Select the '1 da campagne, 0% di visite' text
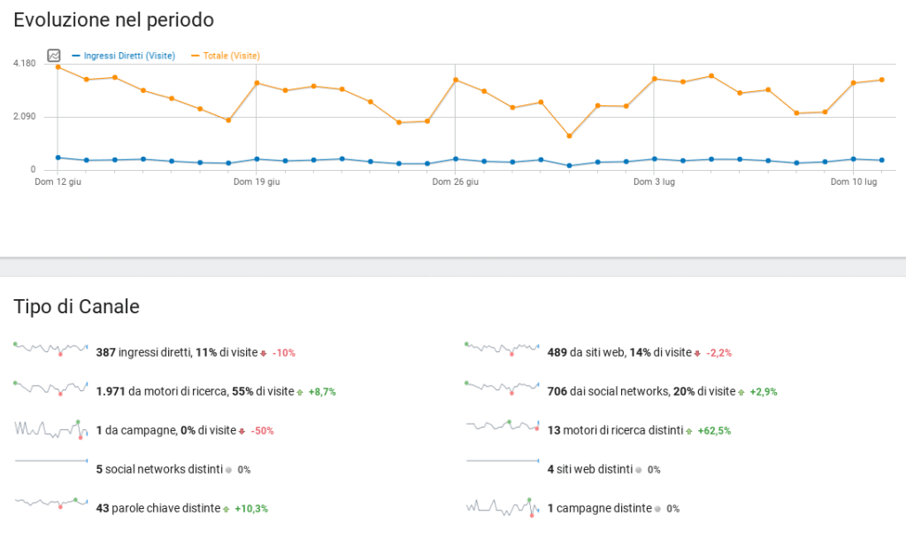906x547 pixels. [165, 430]
